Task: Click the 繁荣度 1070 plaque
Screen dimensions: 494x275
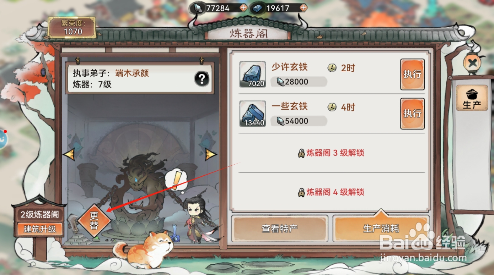Action: coord(72,28)
